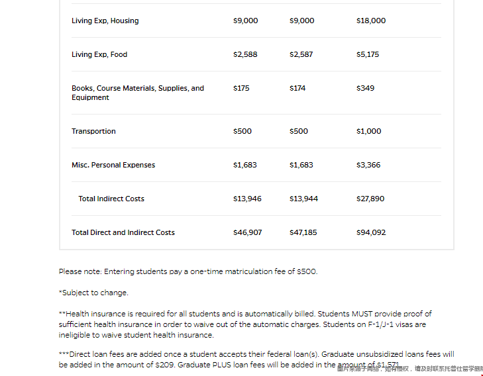
Task: Click the "*Subject to change." footnote
Action: [93, 293]
